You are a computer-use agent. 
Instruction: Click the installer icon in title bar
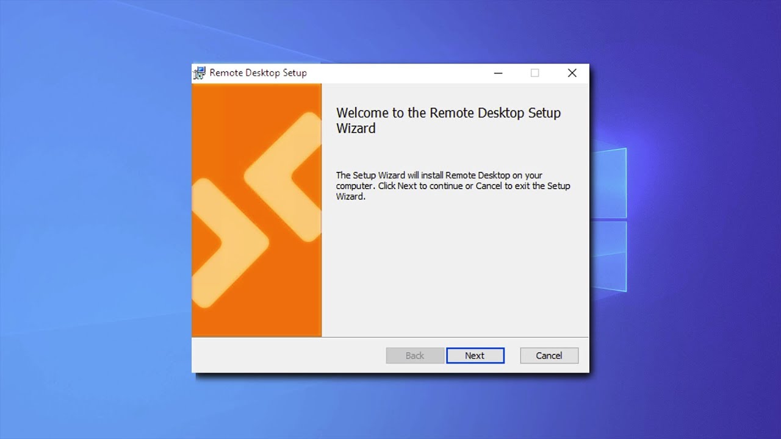tap(200, 73)
